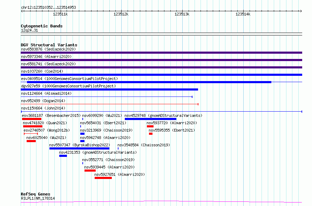The height and width of the screenshot is (206, 312).
Task: Click the nsv6583876 (Sedlazeck2020) variant label
Action: (48, 49)
